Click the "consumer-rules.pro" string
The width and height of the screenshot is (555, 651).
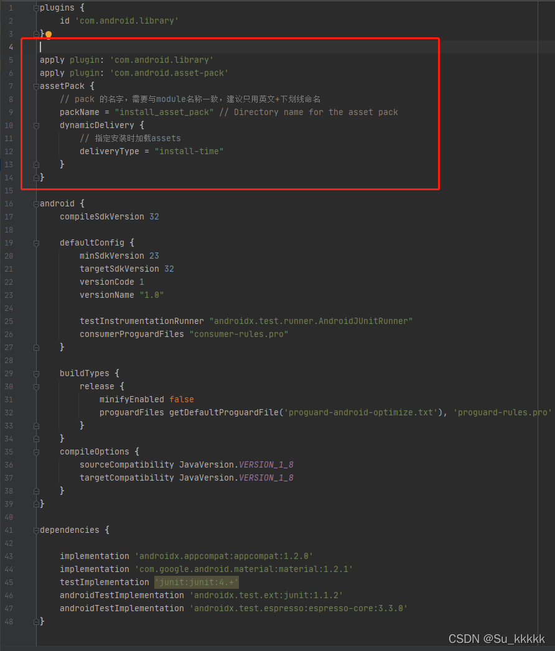click(x=239, y=335)
